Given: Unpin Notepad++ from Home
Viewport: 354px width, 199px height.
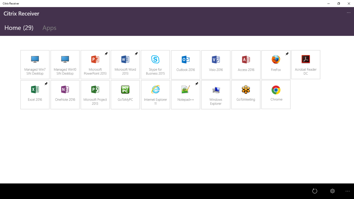Looking at the screenshot, I should tap(196, 83).
